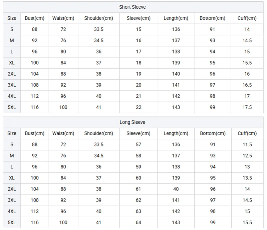
Task: Click the Shoulder(cm) header in Short Sleeve table
Action: tap(98, 18)
